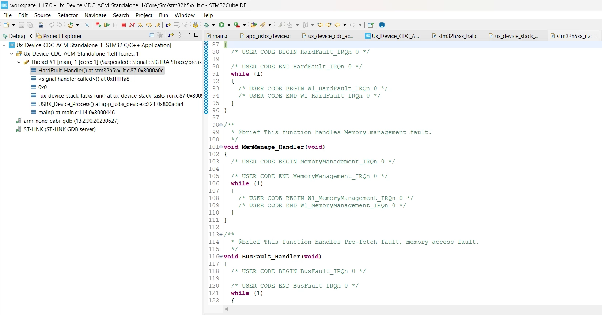Select main() at main.c:114 frame
Viewport: 602px width, 315px height.
73,113
